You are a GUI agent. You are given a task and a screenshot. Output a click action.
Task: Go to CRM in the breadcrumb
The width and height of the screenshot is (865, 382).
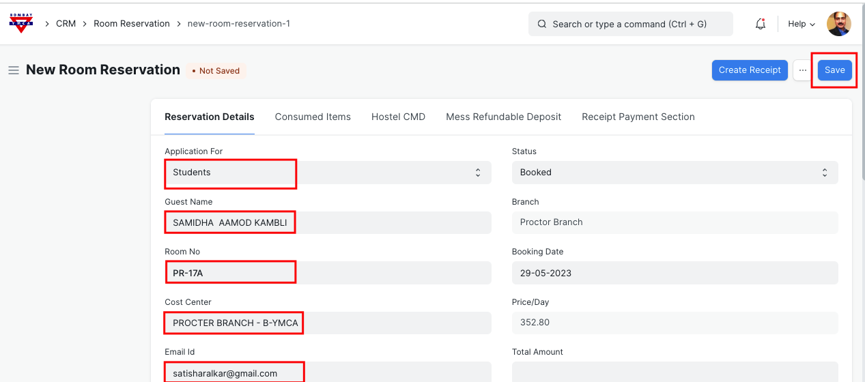(x=66, y=24)
